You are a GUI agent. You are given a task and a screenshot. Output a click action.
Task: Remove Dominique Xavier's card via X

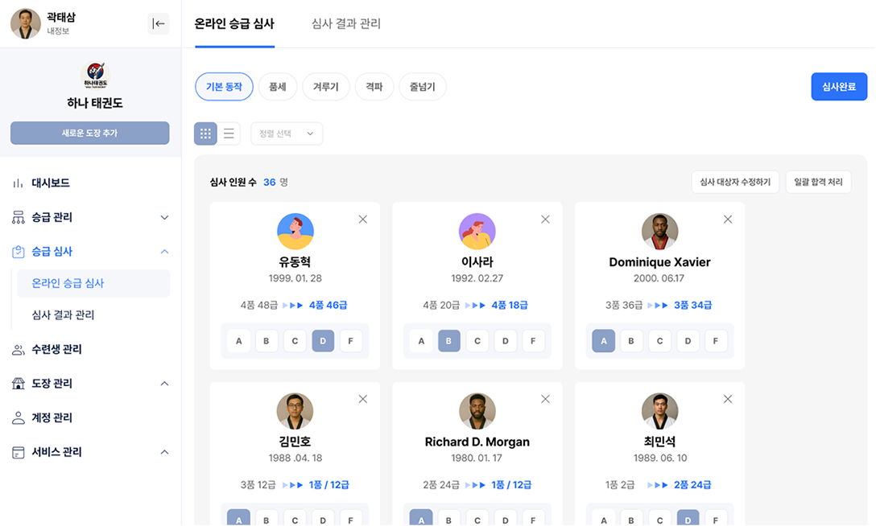(728, 220)
